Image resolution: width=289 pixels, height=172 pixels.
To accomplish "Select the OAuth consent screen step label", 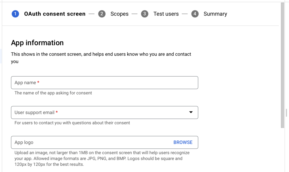I will click(x=55, y=14).
